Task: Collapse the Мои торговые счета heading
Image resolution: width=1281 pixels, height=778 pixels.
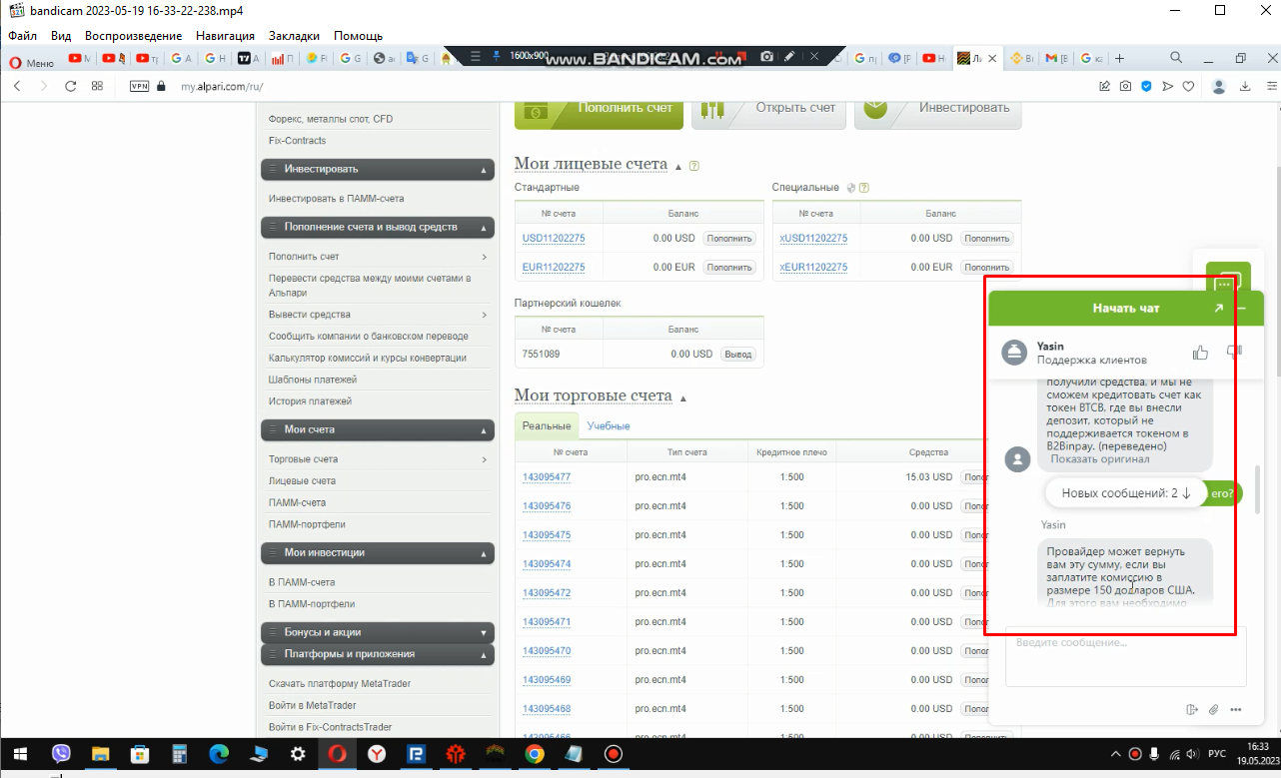Action: (x=683, y=398)
